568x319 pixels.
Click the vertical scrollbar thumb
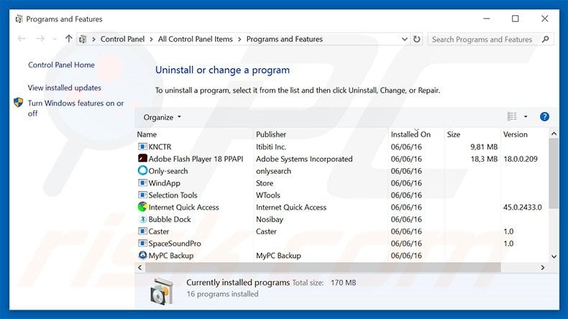pos(554,173)
